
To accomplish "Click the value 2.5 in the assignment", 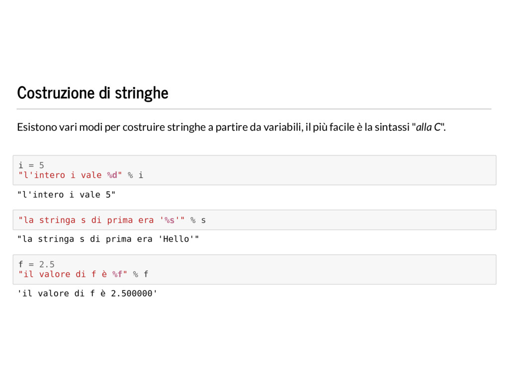I will pos(47,264).
